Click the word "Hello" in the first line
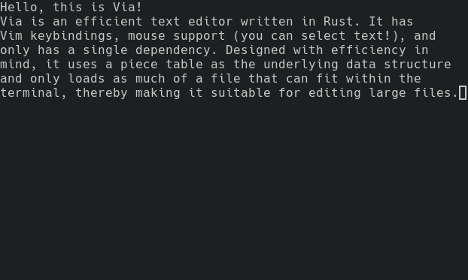468x280 pixels. tap(19, 8)
